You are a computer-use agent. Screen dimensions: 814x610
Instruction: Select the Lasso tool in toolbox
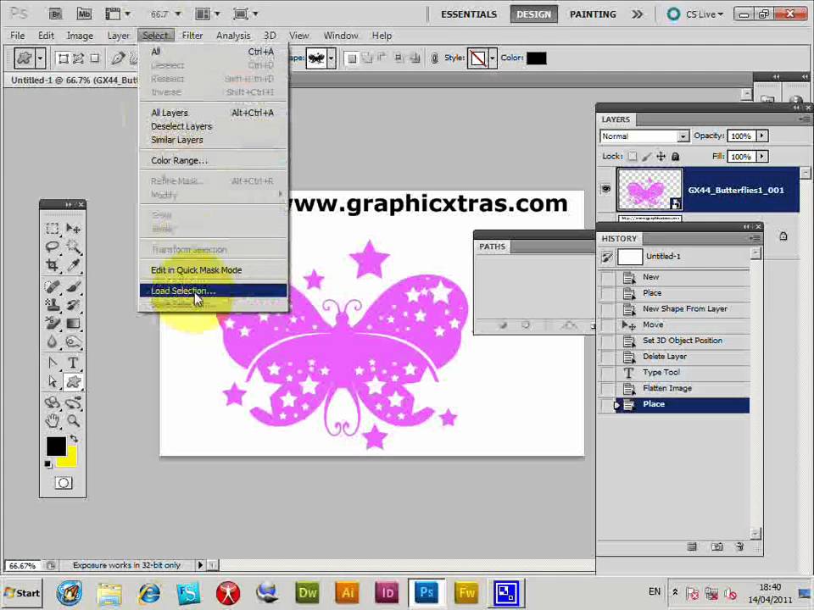53,247
